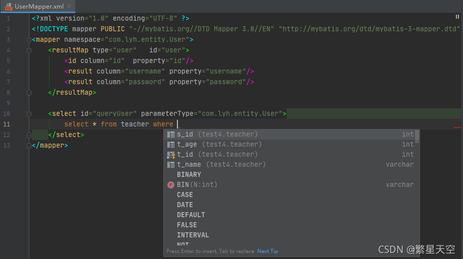Select s_id column suggestion
This screenshot has height=259, width=463.
tap(290, 134)
